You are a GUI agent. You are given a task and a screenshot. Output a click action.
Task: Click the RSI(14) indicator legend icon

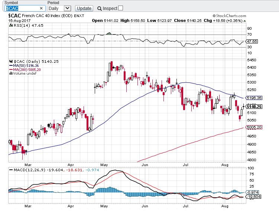click(11, 25)
